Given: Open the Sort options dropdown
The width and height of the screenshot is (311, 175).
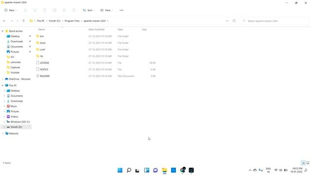Looking at the screenshot, I should point(88,10).
